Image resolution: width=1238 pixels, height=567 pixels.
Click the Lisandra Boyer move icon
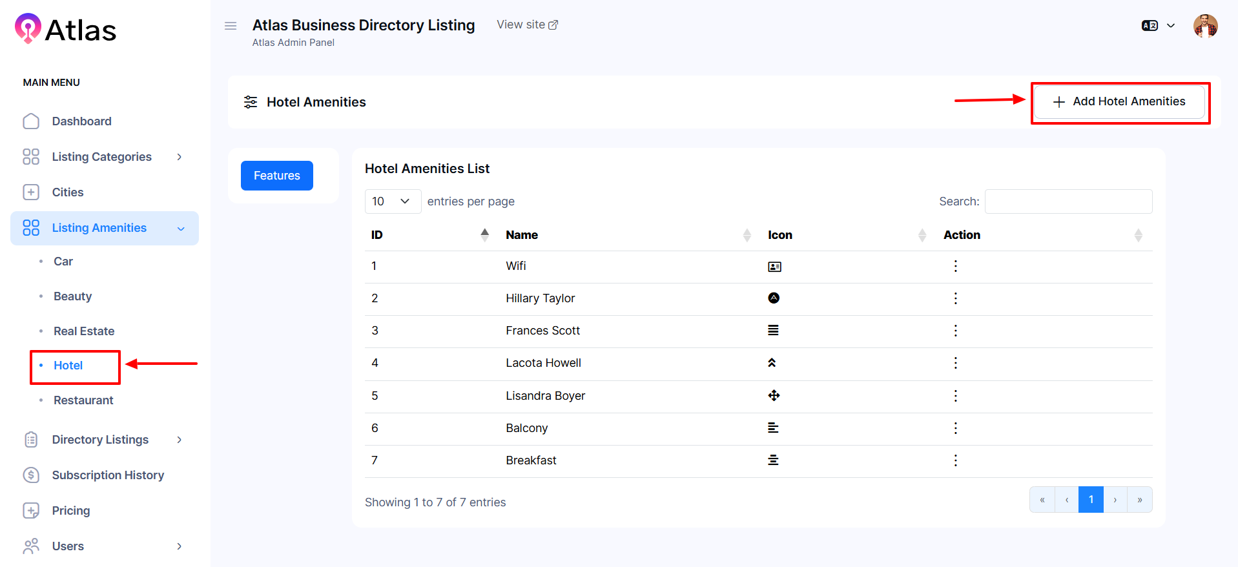click(x=774, y=396)
